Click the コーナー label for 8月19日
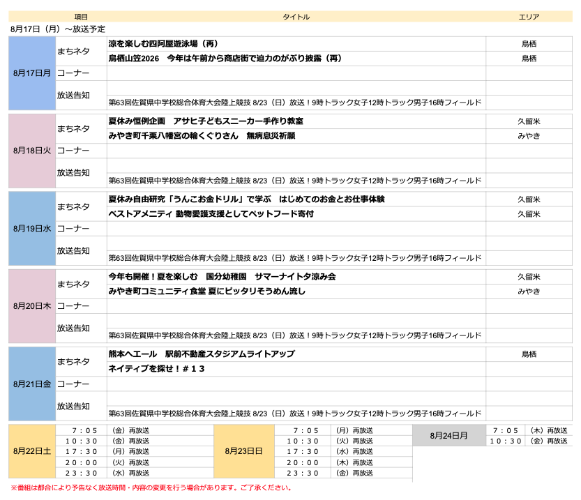The height and width of the screenshot is (500, 581). 73,229
